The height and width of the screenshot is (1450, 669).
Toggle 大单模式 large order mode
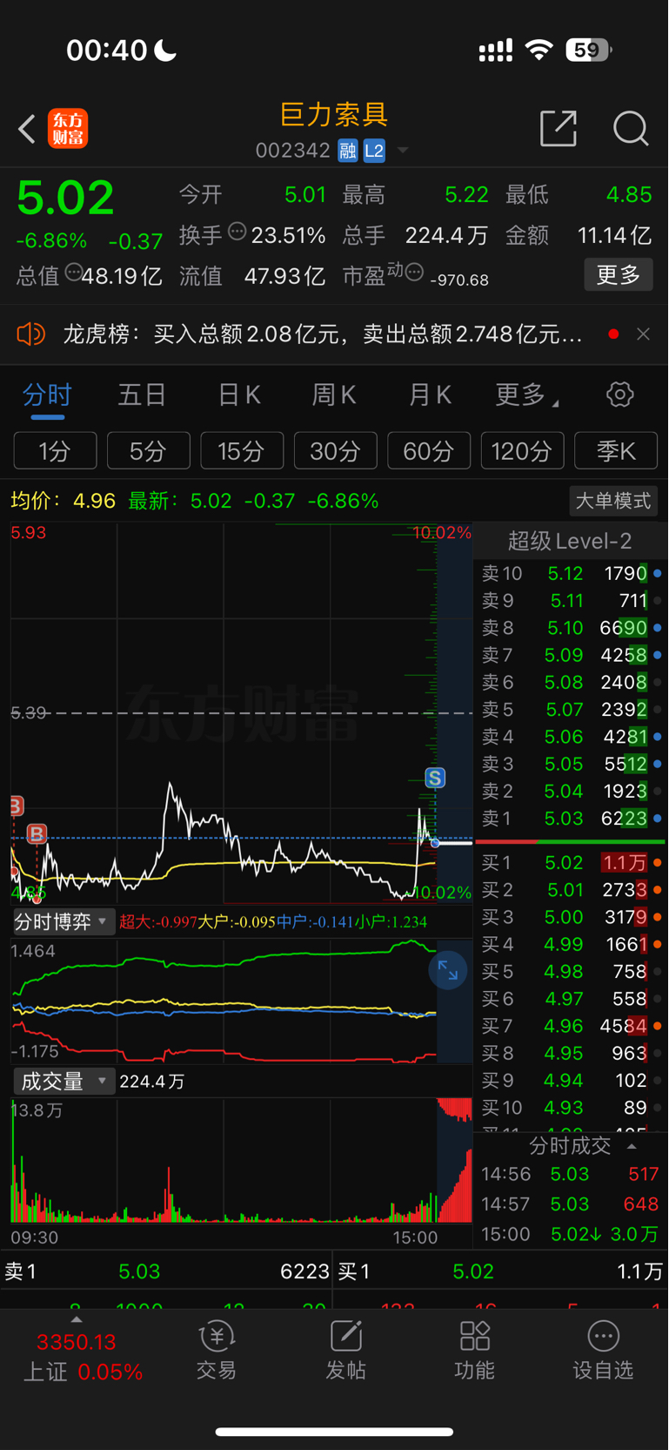(x=613, y=501)
